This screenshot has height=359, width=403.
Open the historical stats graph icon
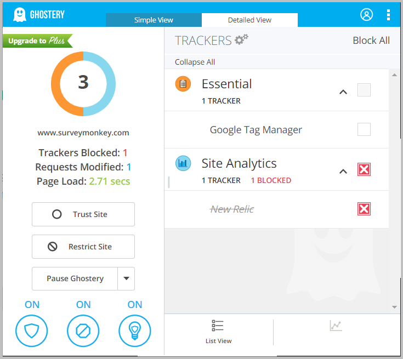[336, 326]
